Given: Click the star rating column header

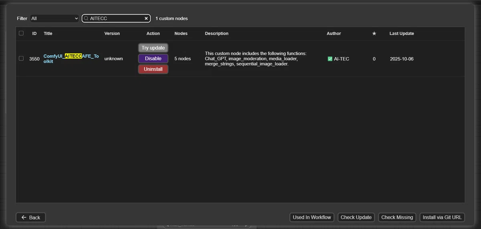Looking at the screenshot, I should click(374, 34).
